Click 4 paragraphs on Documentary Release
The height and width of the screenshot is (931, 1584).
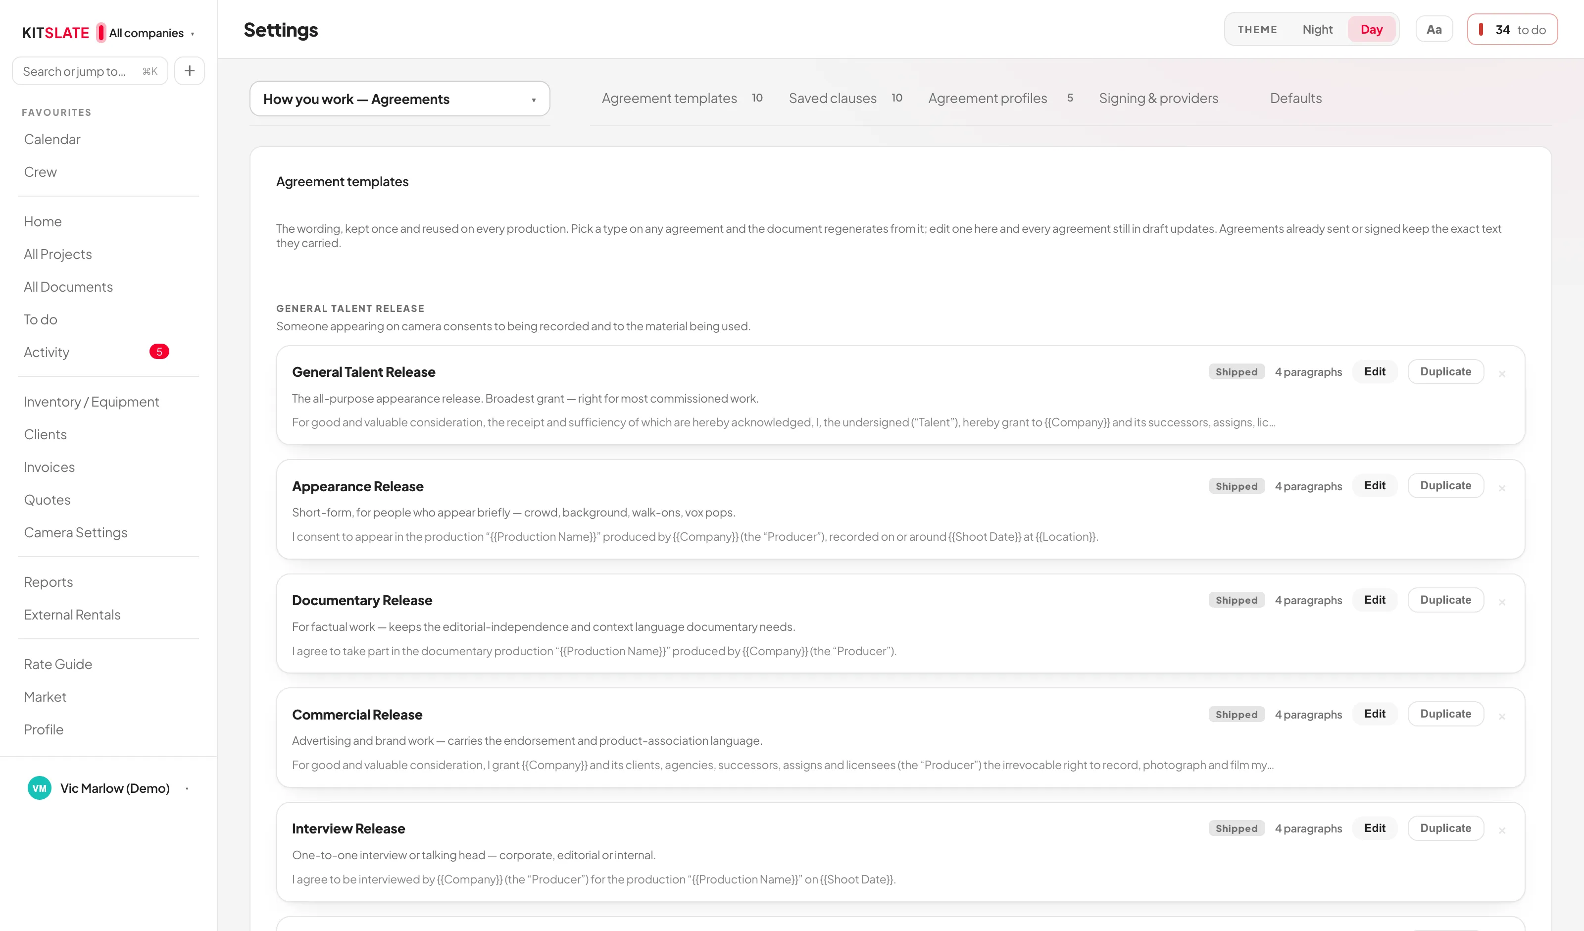[1308, 600]
